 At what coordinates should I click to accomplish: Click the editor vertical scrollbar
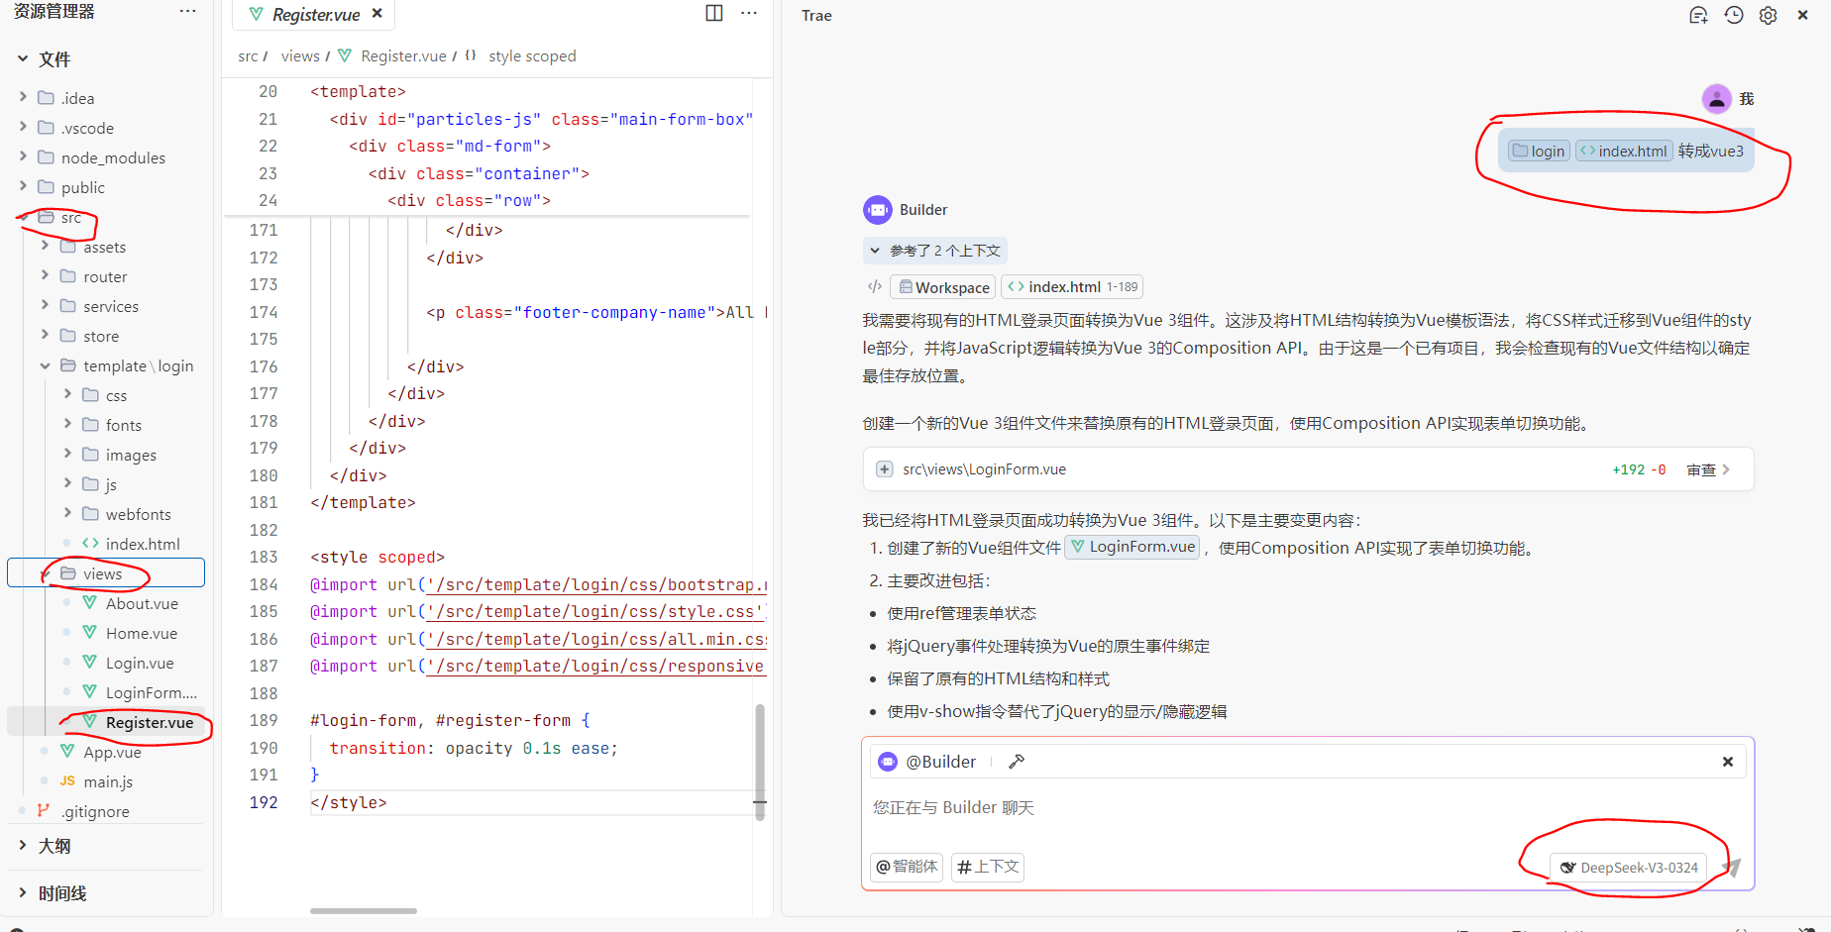tap(760, 763)
